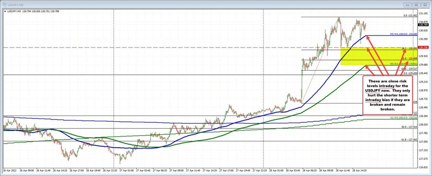
Task: Select the red price tag 130.156
Action: pyautogui.click(x=423, y=47)
